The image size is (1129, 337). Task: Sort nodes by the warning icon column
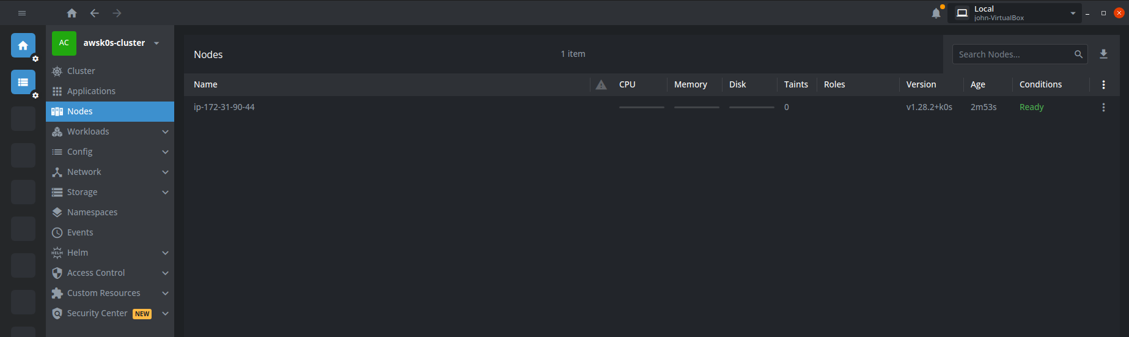coord(601,85)
